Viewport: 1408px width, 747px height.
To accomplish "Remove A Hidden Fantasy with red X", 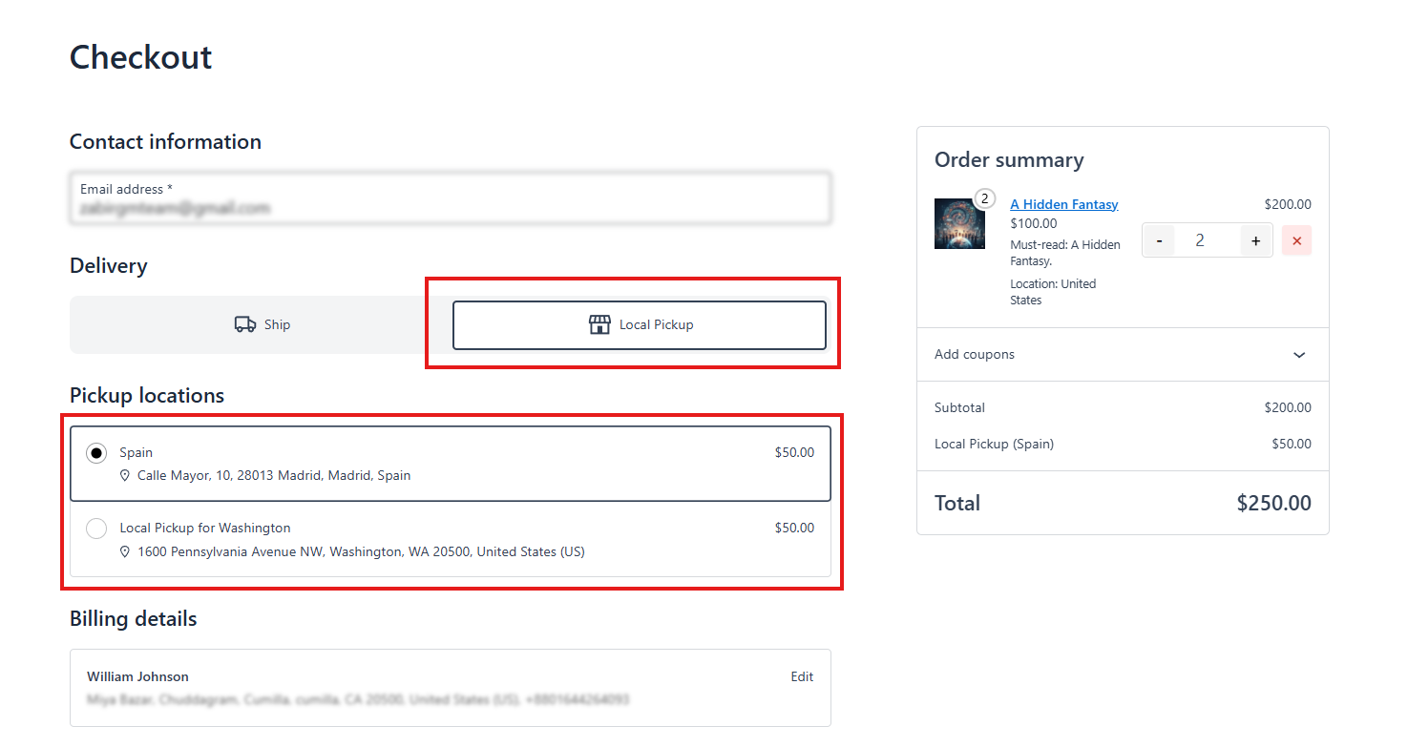I will (1296, 240).
